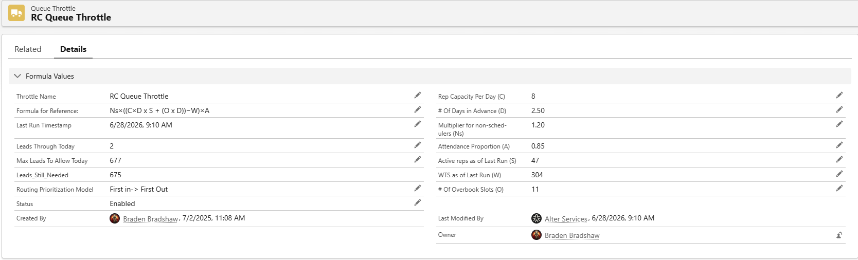Click Braden Bradshaw avatar in Owner row
The height and width of the screenshot is (260, 858).
[x=537, y=235]
